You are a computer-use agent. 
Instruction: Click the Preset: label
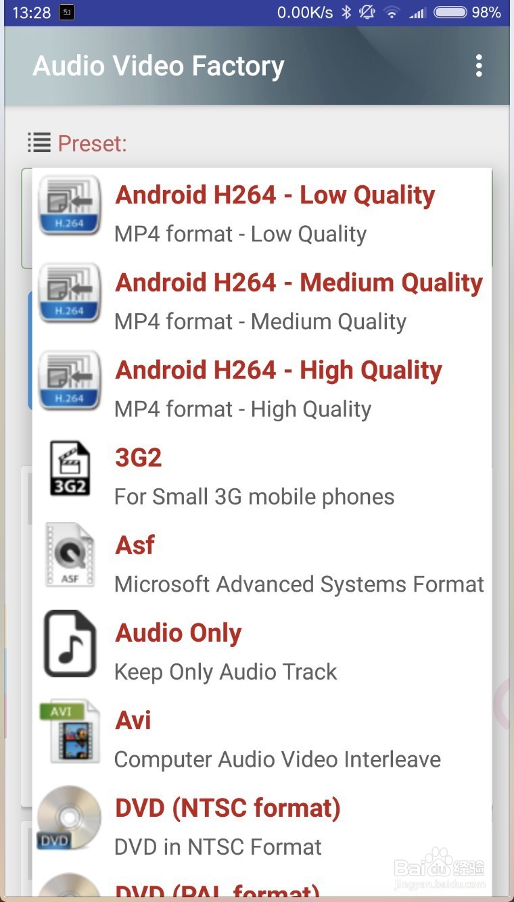coord(92,143)
